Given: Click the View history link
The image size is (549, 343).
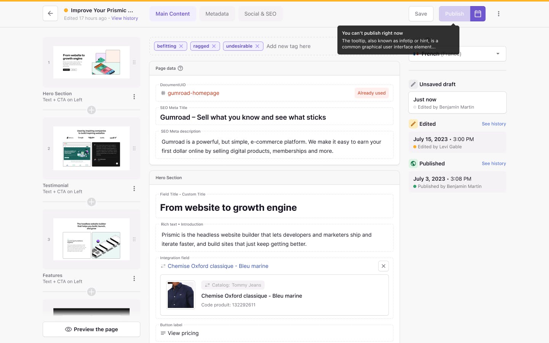Looking at the screenshot, I should coord(125,18).
